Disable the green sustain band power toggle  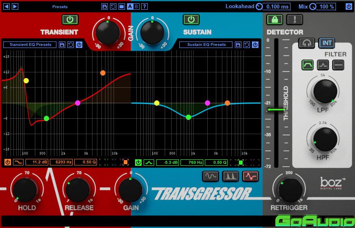[138, 163]
